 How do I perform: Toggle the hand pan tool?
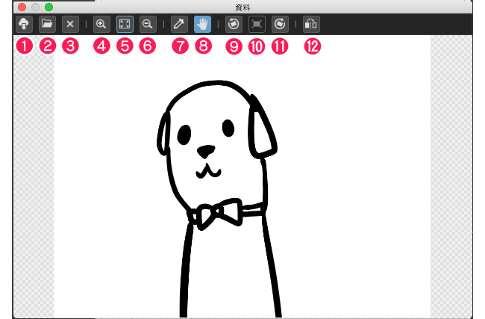coord(201,23)
